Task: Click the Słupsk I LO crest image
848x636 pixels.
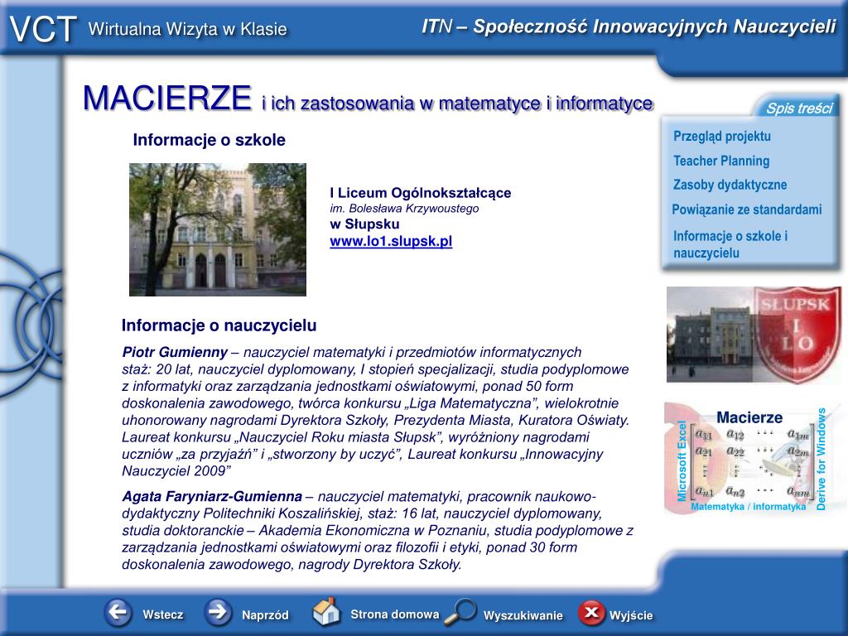Action: tap(796, 335)
